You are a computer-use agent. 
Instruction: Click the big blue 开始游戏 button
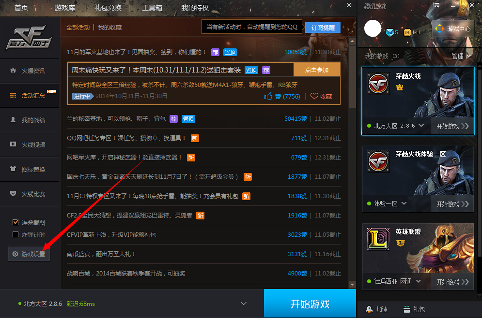coord(310,304)
